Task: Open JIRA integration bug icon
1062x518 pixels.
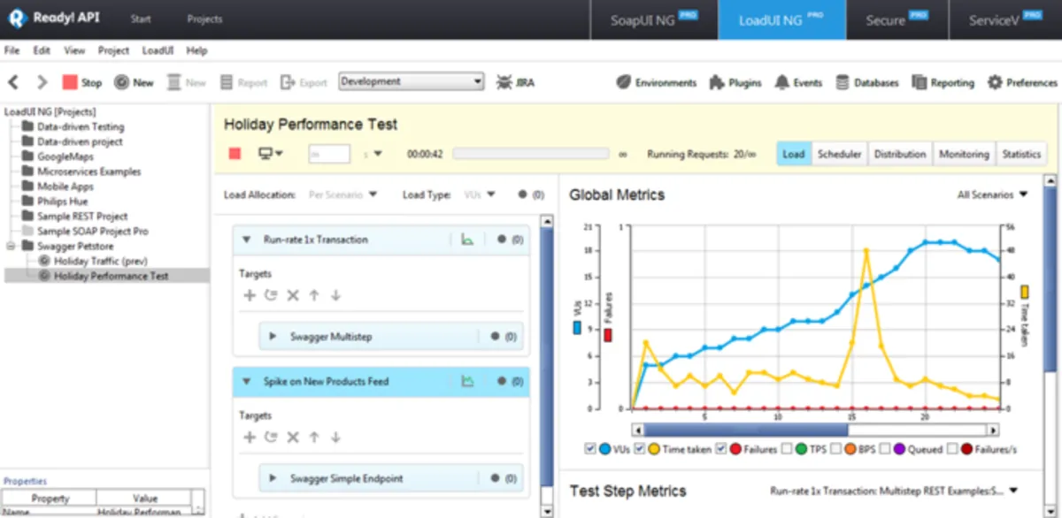Action: point(514,82)
